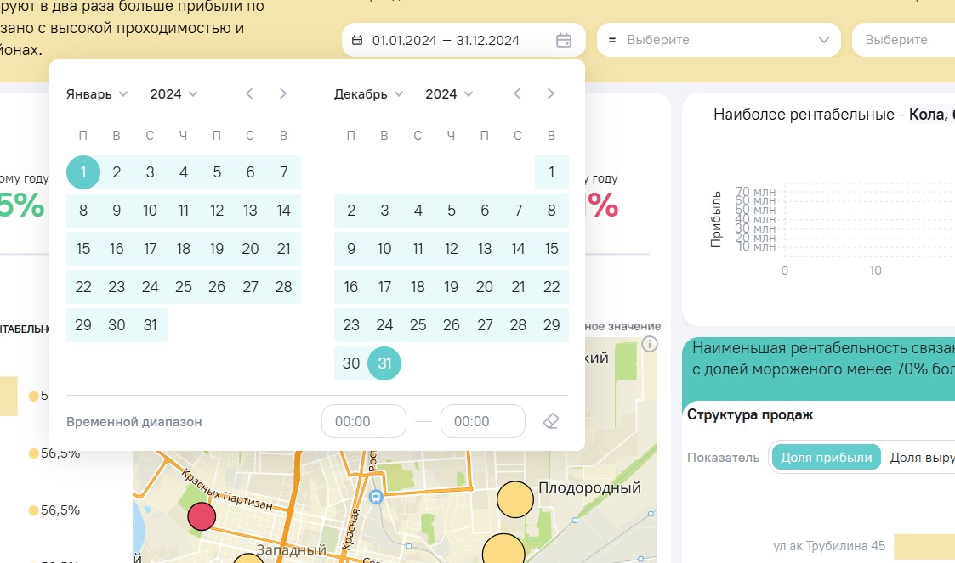Open the Январь month dropdown

[97, 94]
